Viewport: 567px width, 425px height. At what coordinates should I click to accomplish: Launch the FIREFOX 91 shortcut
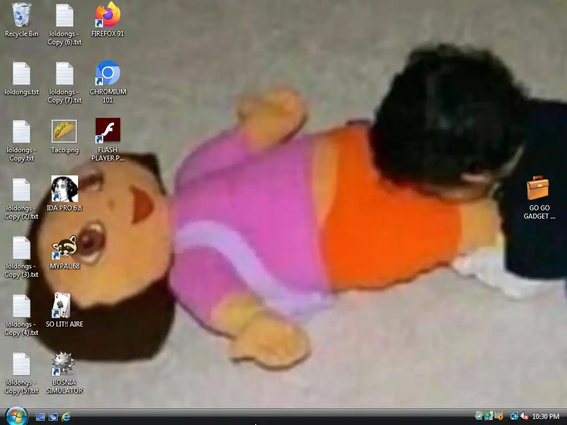[107, 20]
